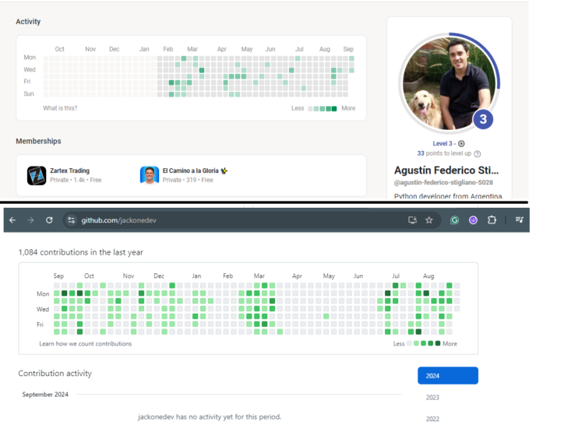Click '1,084 contributions in the last year' text
Screen dimensions: 561x432
click(x=80, y=252)
